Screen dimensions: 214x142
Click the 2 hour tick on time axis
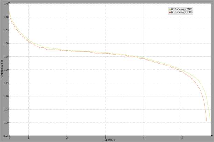pos(67,138)
